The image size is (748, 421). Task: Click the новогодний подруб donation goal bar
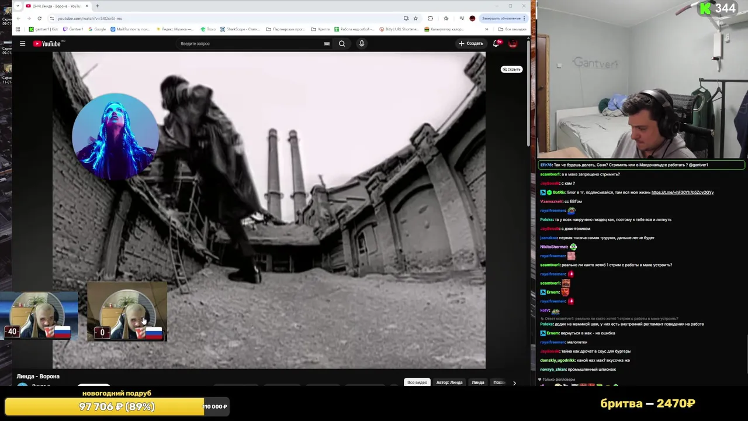tap(117, 406)
